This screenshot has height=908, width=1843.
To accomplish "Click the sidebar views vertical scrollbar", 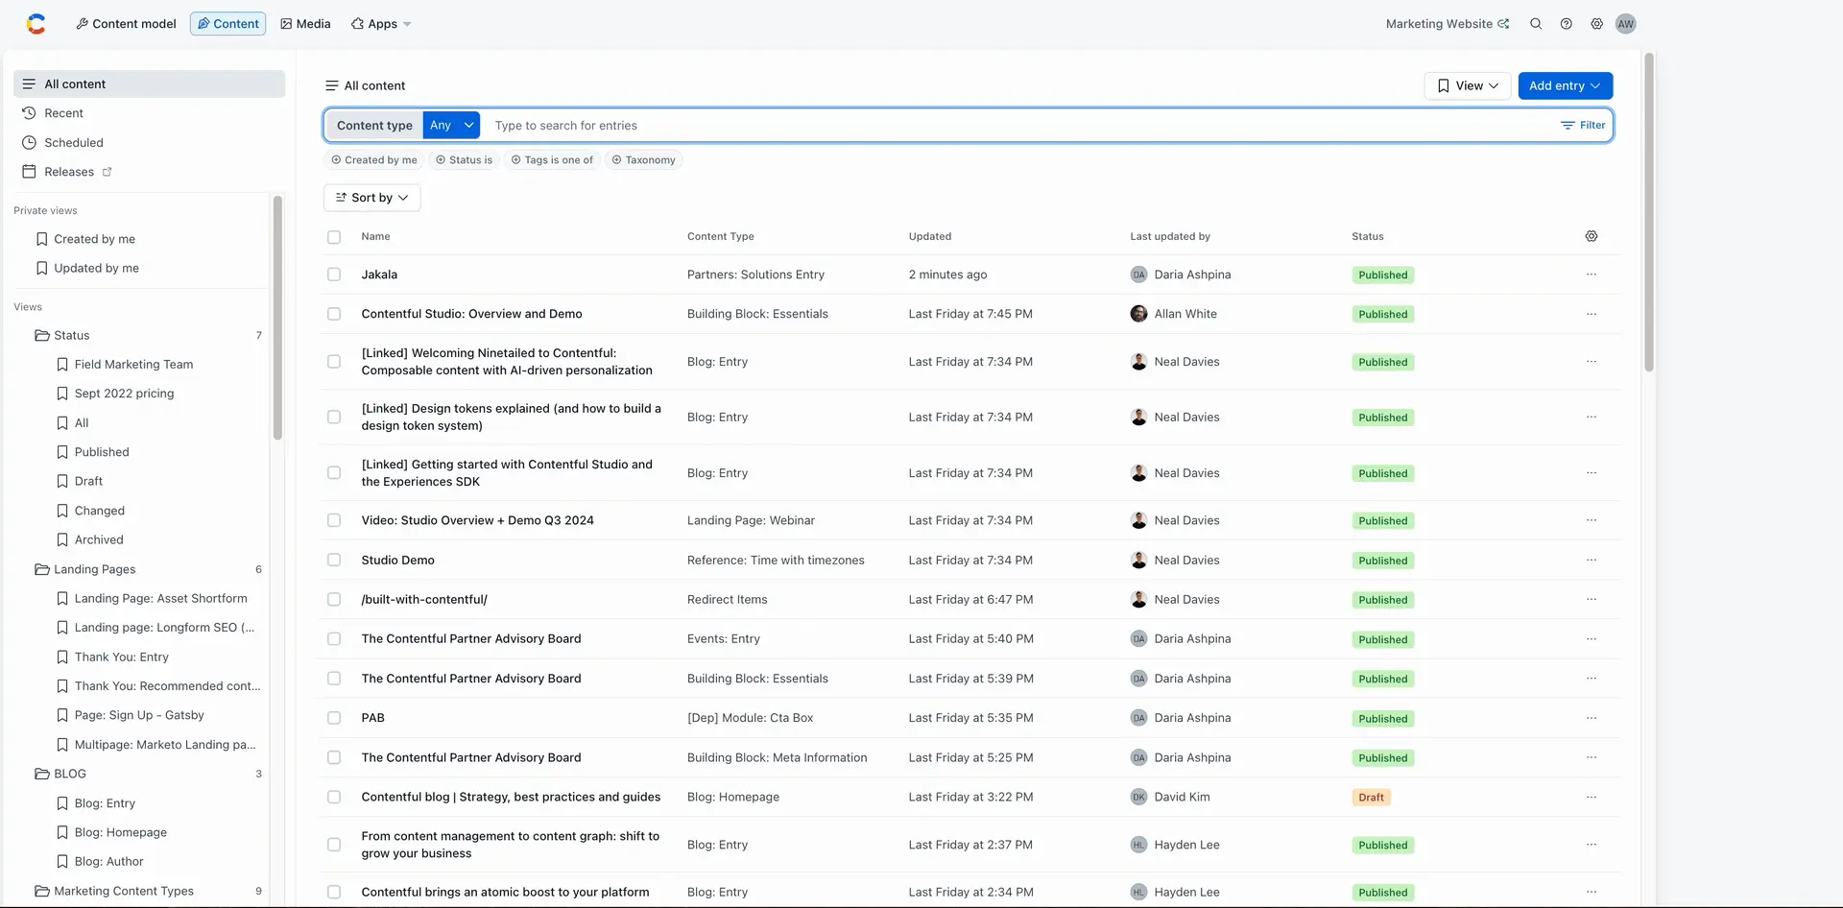I will (x=277, y=319).
